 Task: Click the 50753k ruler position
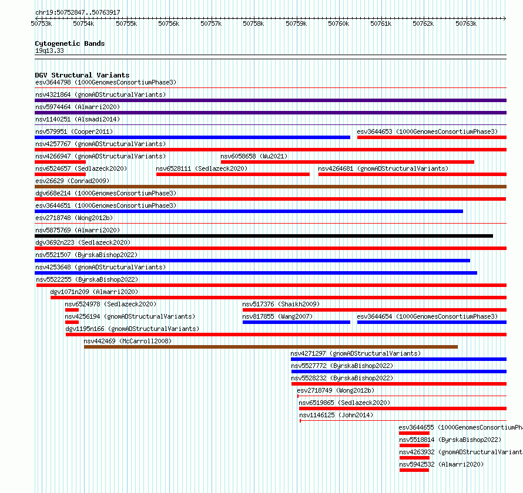(x=41, y=23)
